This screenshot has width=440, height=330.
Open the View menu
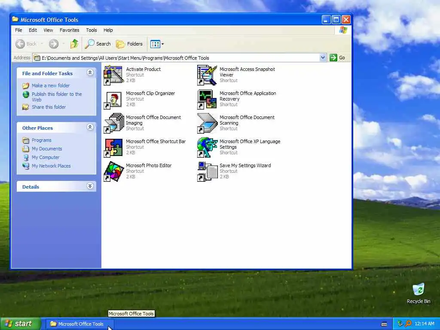point(48,30)
